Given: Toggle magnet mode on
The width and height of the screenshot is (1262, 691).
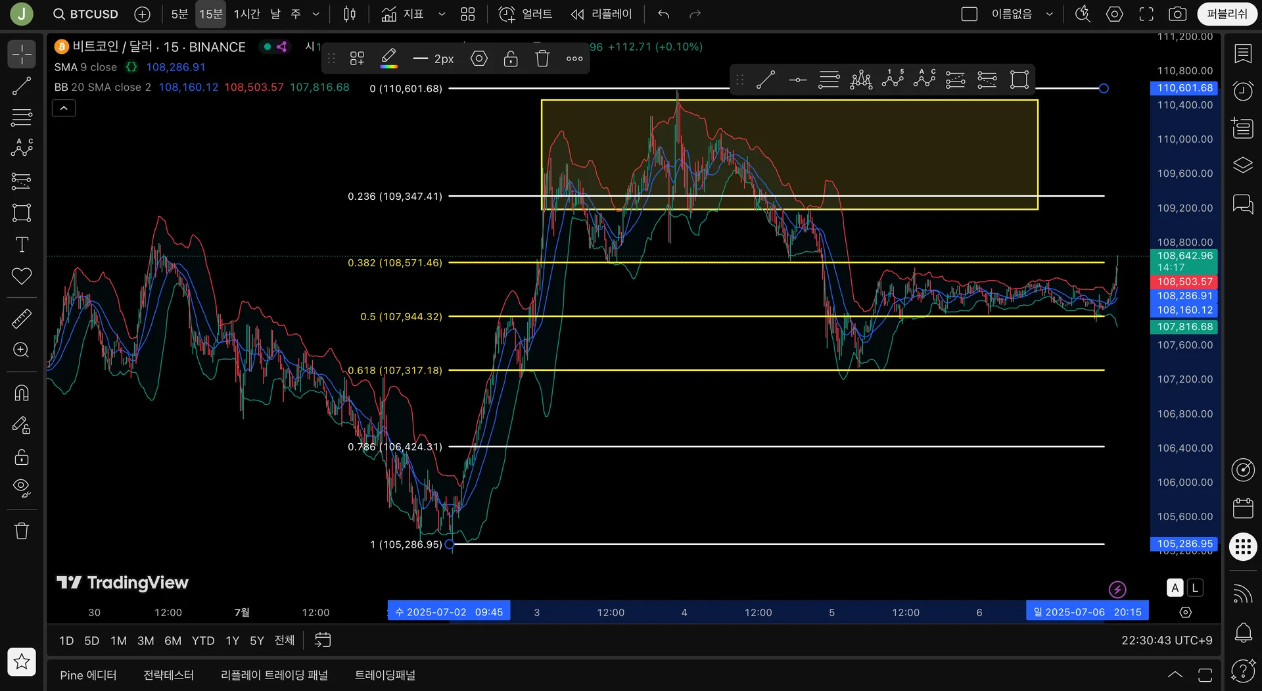Looking at the screenshot, I should tap(22, 393).
